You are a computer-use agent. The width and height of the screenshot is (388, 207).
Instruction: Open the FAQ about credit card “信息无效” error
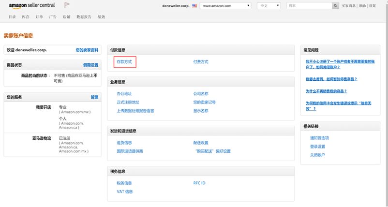click(x=339, y=106)
